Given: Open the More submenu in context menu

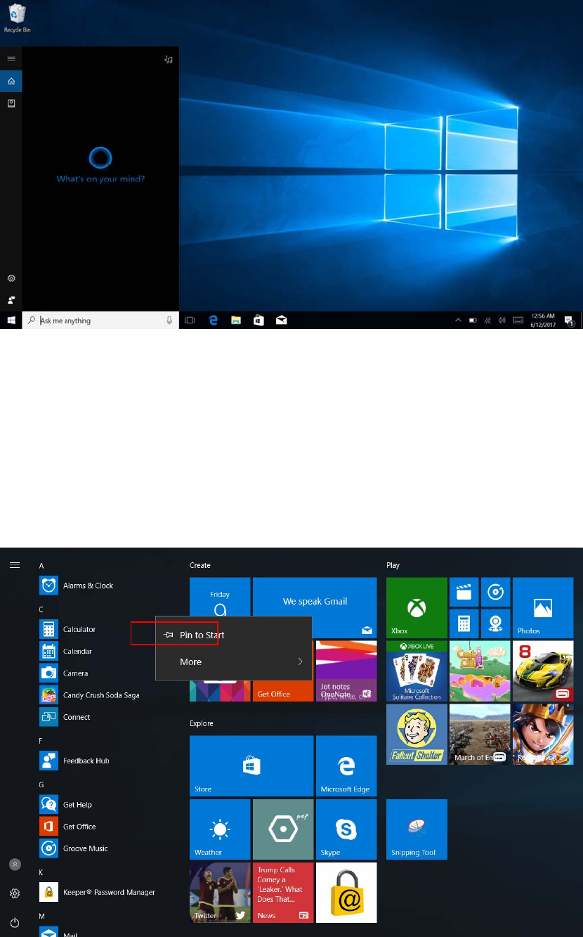Looking at the screenshot, I should (x=233, y=661).
